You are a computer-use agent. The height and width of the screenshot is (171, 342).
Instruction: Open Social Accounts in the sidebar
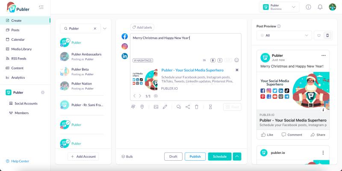[25, 103]
